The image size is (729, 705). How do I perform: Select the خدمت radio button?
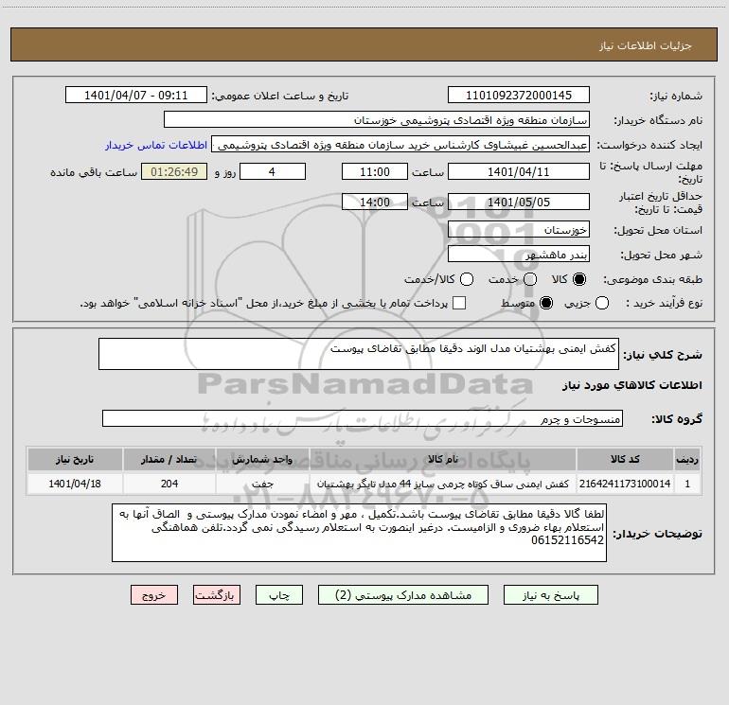[530, 279]
